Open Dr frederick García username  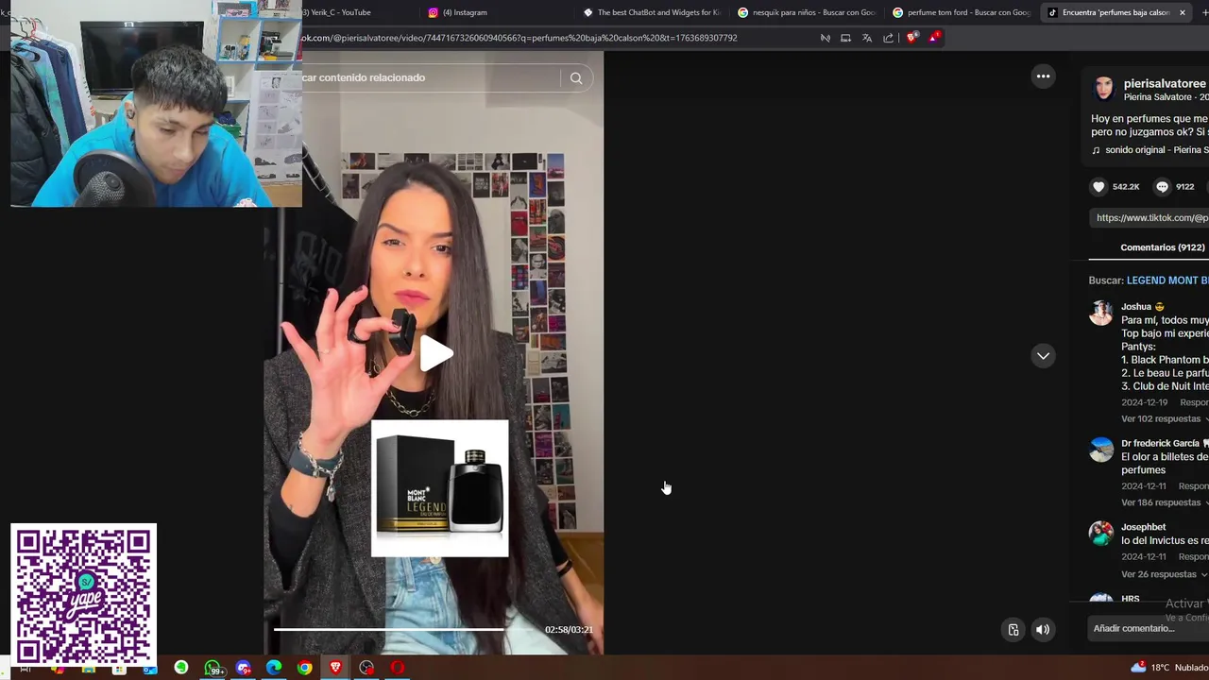pyautogui.click(x=1160, y=444)
